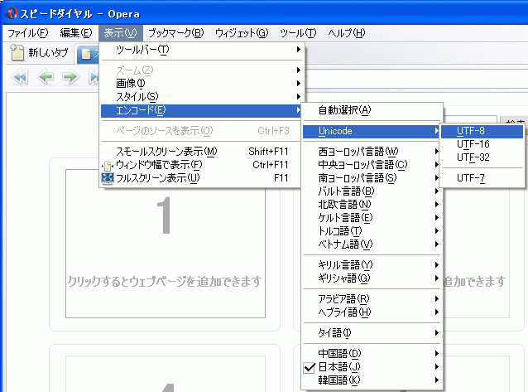
Task: Choose UTF-7 encoding
Action: point(482,178)
